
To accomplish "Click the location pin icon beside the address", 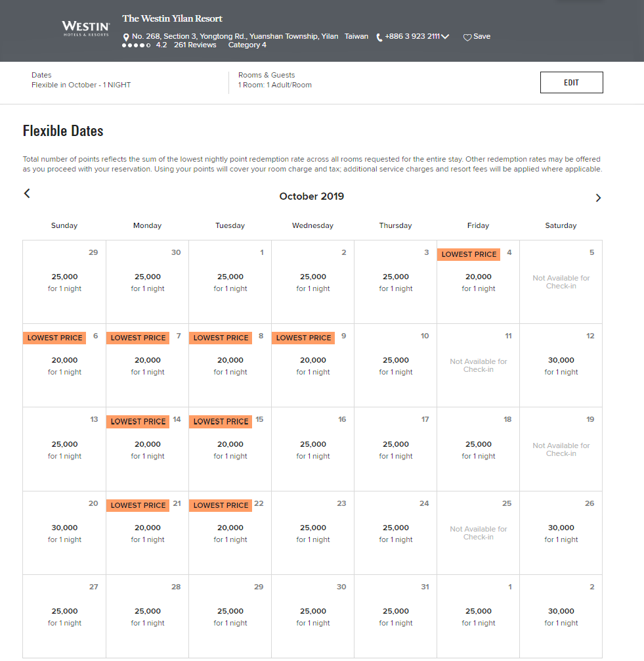I will click(x=126, y=37).
